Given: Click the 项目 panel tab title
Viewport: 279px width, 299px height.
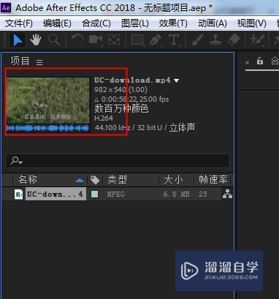Looking at the screenshot, I should 20,61.
